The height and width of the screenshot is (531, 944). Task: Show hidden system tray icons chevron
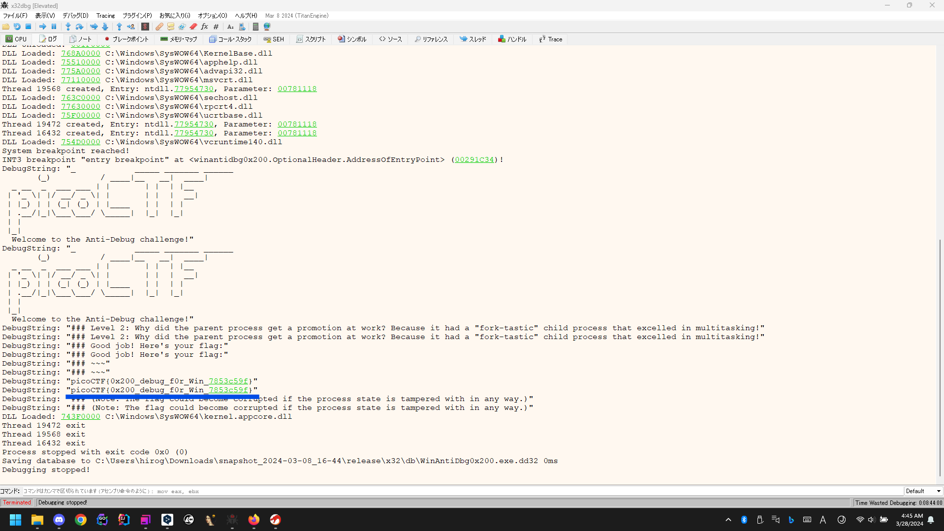pyautogui.click(x=728, y=520)
